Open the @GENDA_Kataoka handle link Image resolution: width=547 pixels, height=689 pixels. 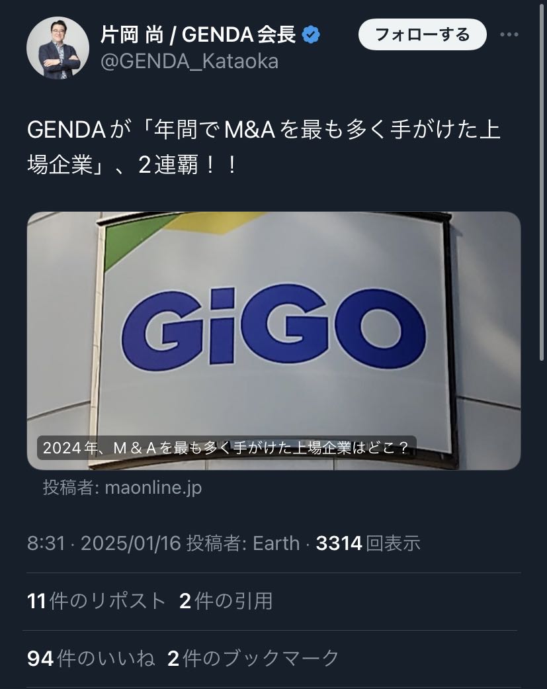pyautogui.click(x=189, y=61)
